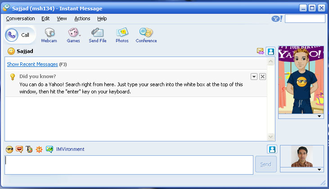Toggle my display image button above Send
The width and height of the screenshot is (329, 189).
(x=272, y=149)
